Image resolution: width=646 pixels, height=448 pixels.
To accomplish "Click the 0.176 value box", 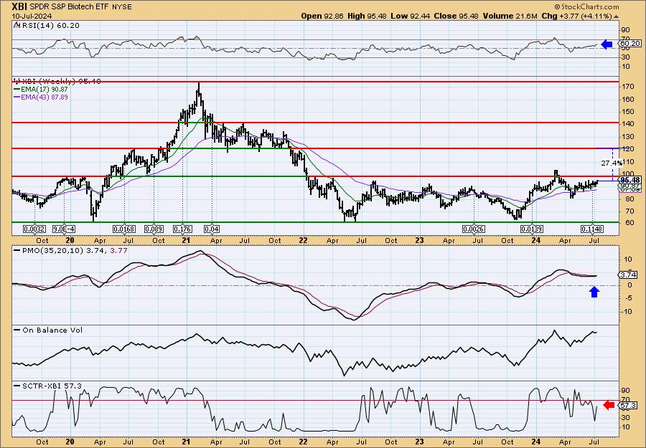I will (183, 229).
